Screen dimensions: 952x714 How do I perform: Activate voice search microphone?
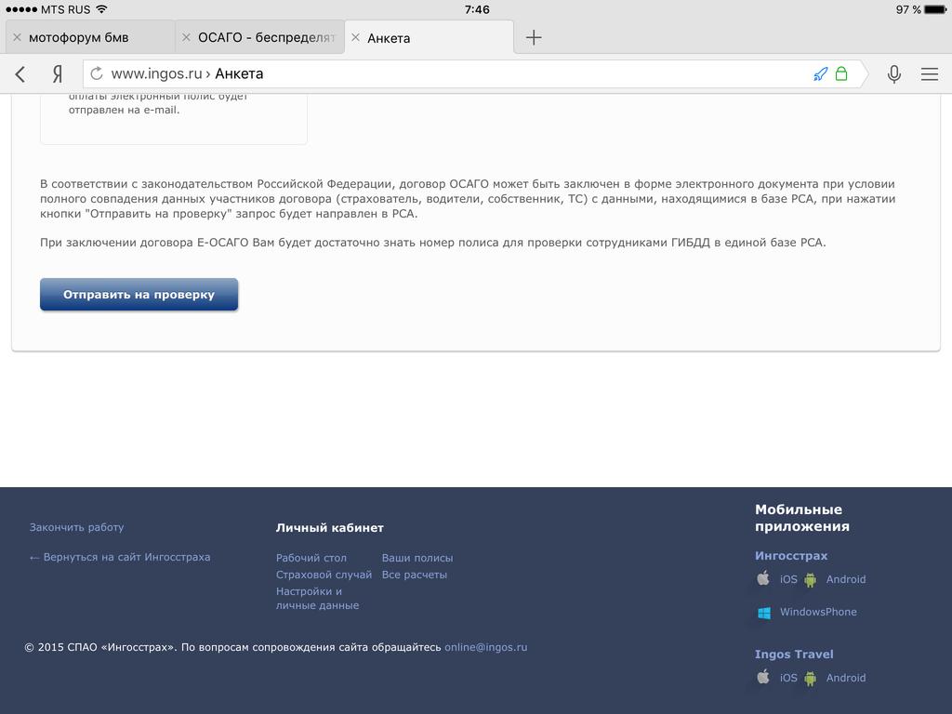pyautogui.click(x=893, y=74)
